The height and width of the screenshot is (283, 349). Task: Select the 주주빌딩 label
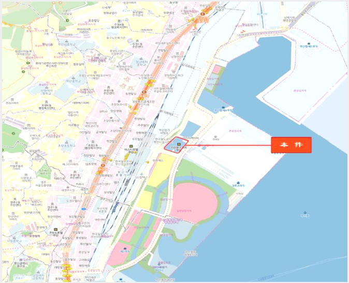click(143, 125)
